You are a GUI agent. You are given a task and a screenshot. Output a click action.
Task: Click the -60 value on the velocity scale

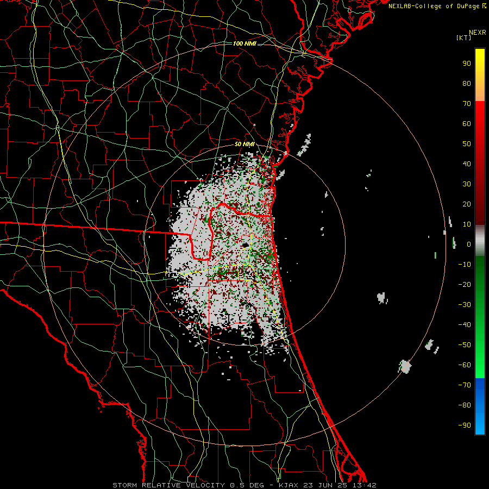tap(465, 365)
